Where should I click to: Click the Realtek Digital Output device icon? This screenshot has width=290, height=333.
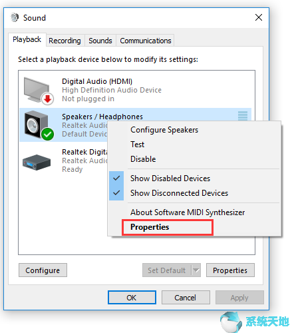37,162
